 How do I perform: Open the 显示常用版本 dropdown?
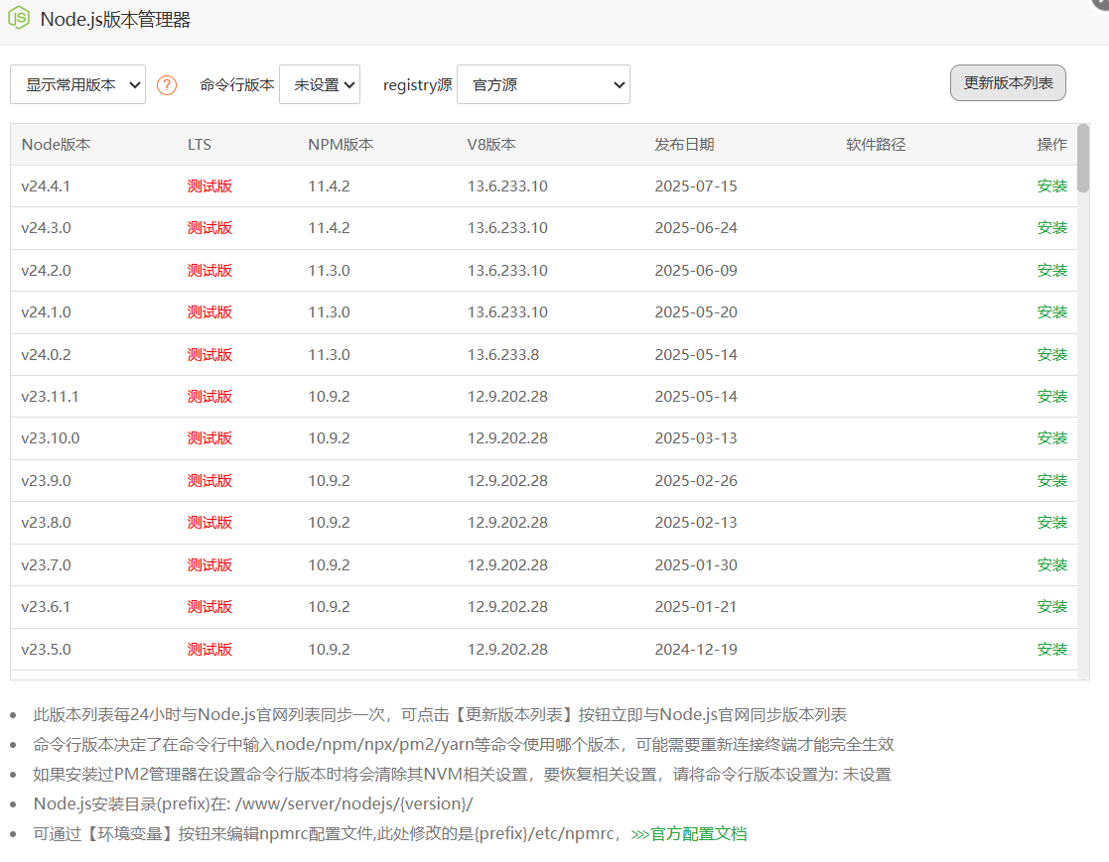tap(77, 84)
